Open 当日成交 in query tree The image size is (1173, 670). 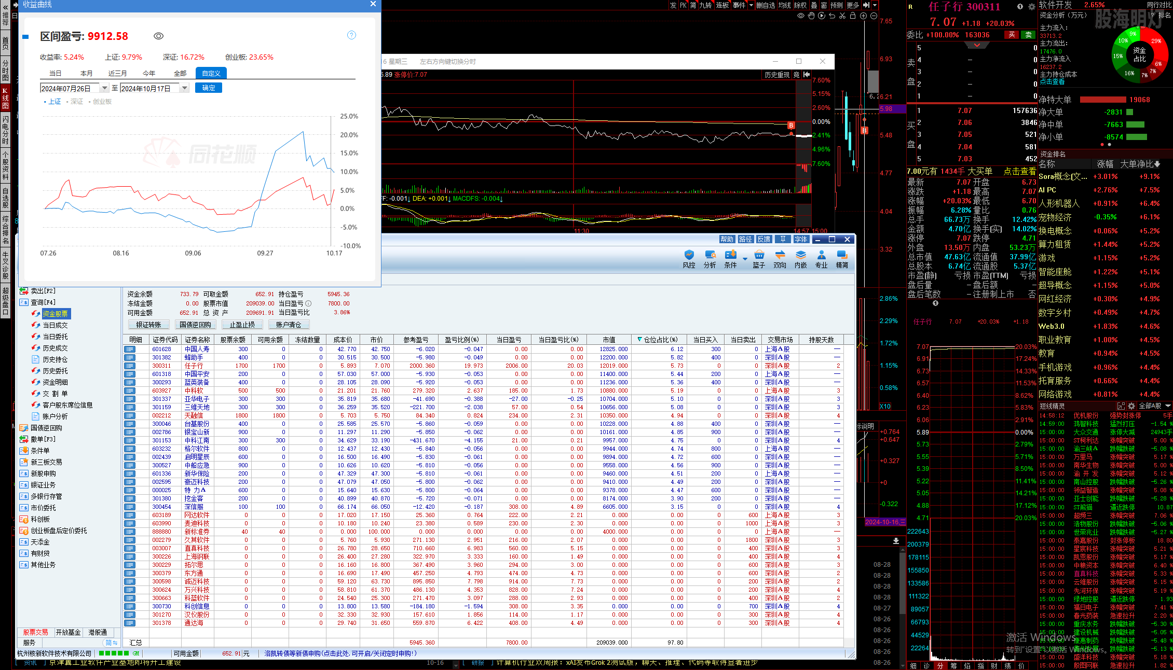tap(55, 325)
